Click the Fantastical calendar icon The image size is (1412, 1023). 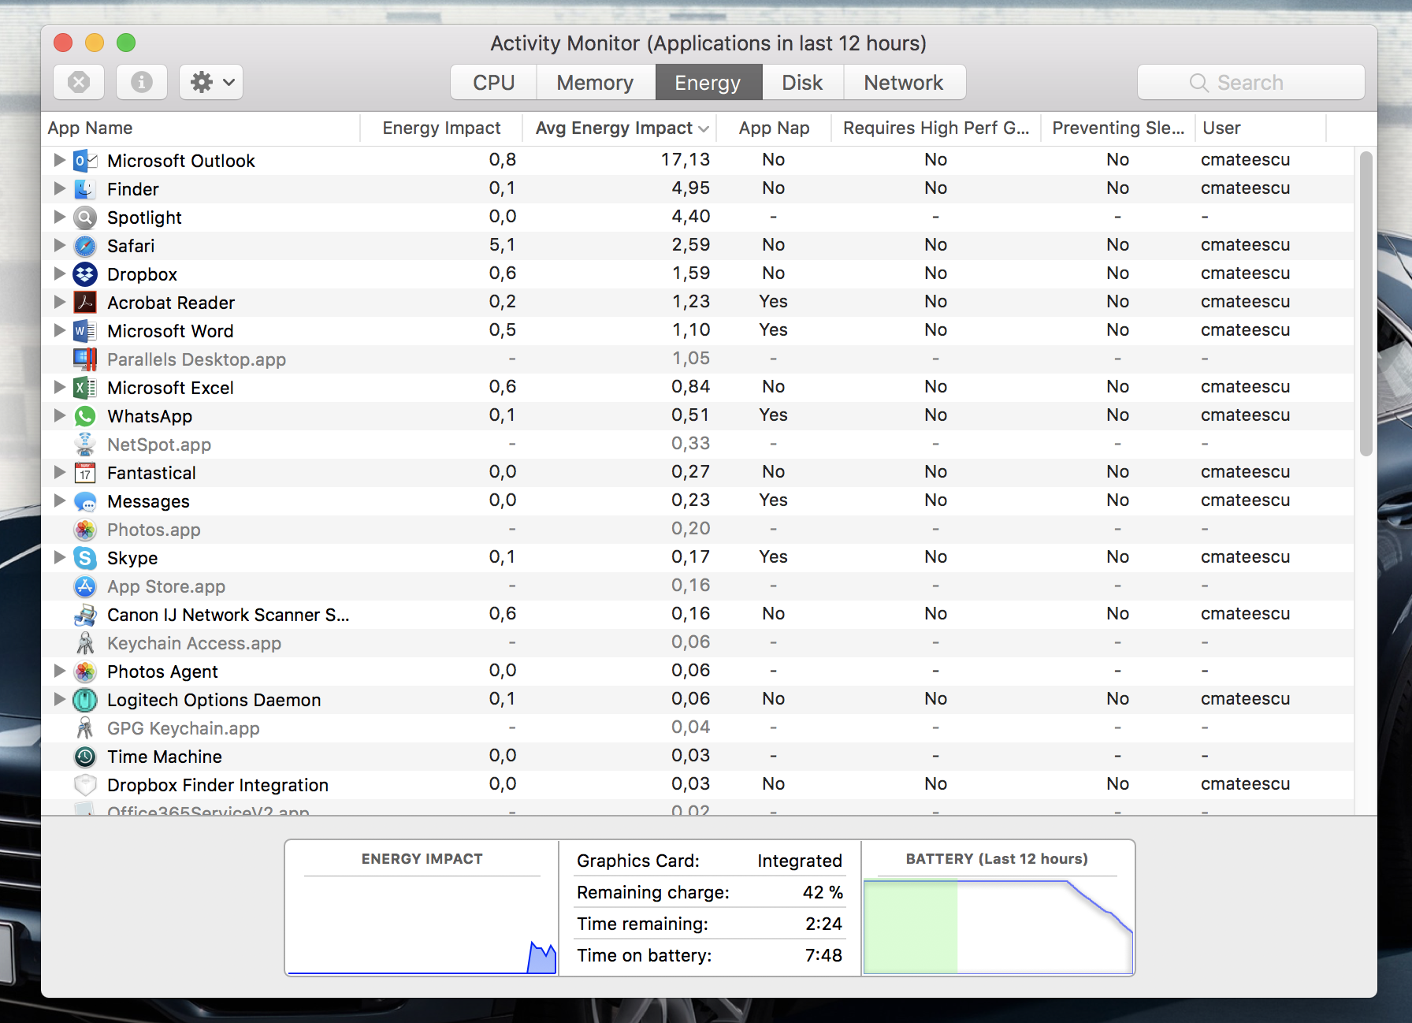coord(85,473)
